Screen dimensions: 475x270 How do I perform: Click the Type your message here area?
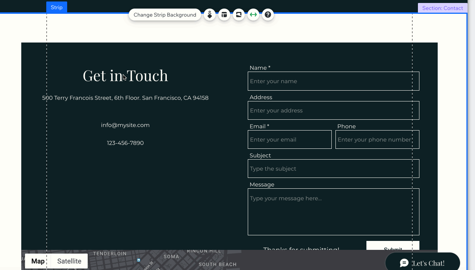pos(333,211)
